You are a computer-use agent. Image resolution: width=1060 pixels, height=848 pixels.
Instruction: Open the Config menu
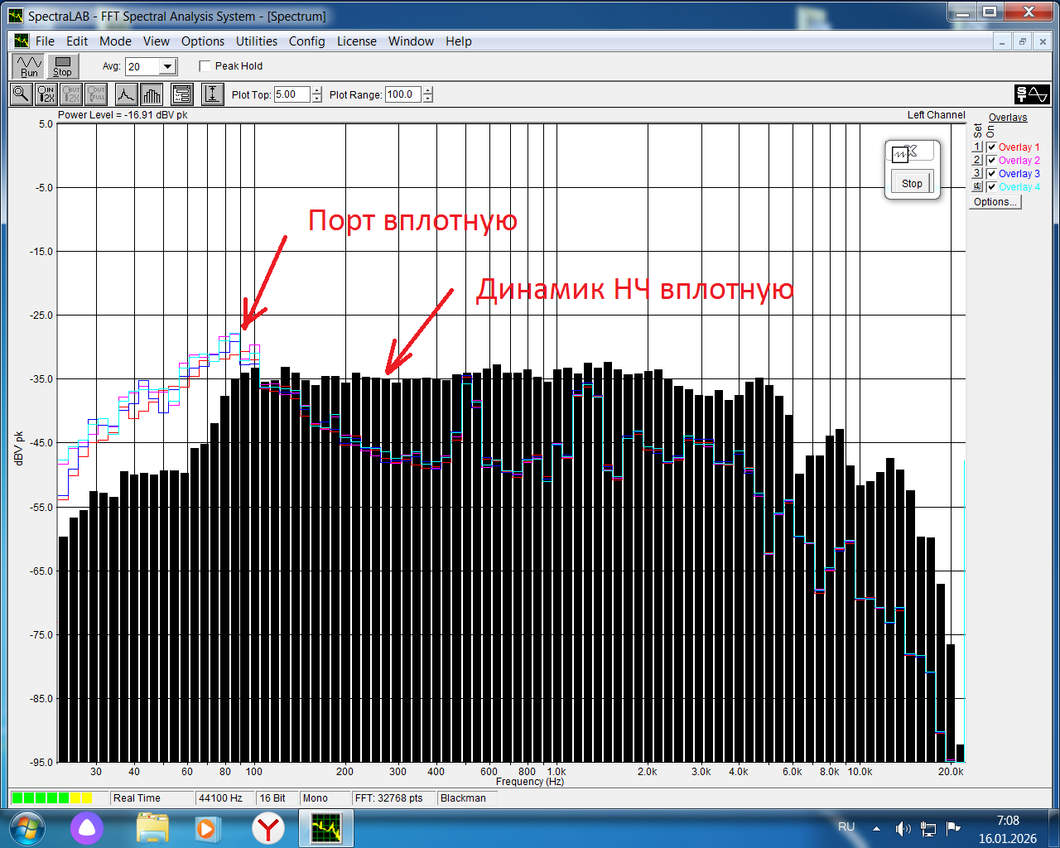(x=306, y=41)
